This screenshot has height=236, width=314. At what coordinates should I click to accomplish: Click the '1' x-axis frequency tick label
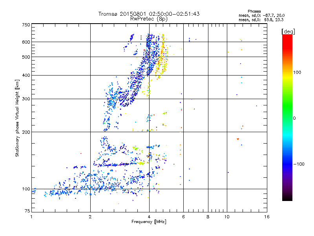[31, 217]
